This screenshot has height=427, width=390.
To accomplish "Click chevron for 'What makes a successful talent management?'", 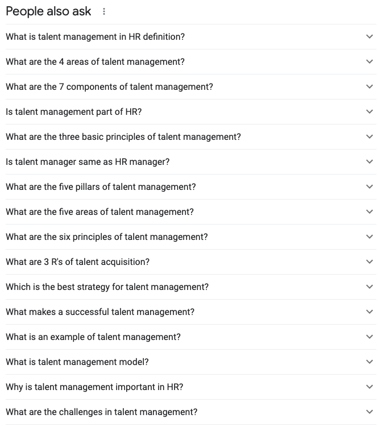I will pos(370,312).
